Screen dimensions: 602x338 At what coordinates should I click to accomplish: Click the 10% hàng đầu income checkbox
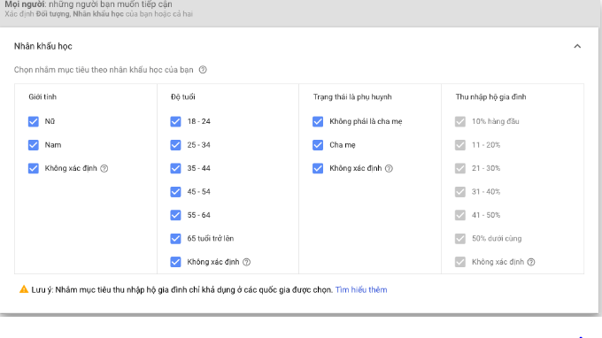pyautogui.click(x=460, y=121)
